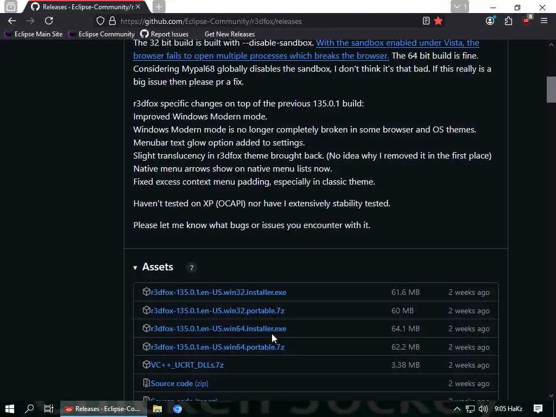
Task: Switch to Releases · Eclipse-Co... taskbar button
Action: (104, 408)
